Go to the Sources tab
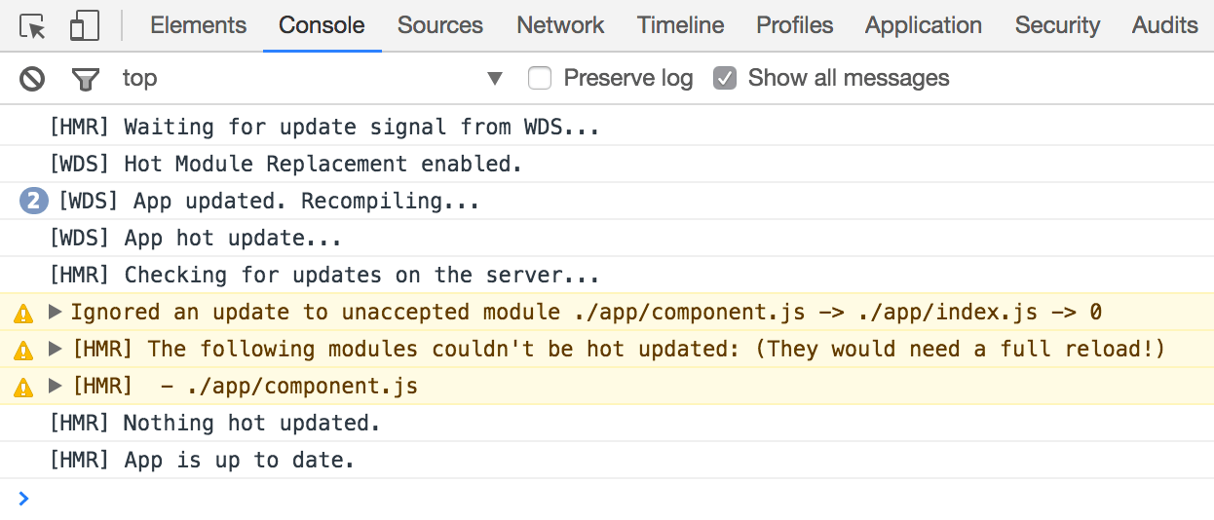 (439, 26)
